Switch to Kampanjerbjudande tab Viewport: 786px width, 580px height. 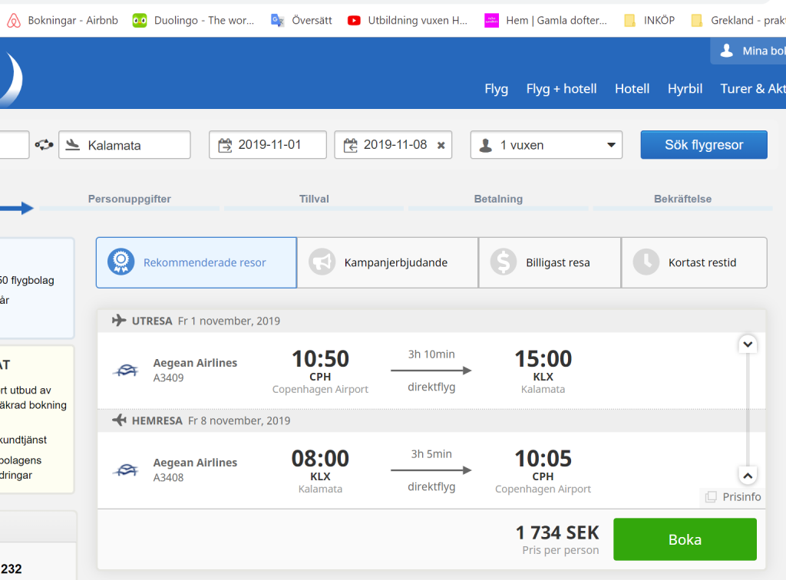point(388,262)
